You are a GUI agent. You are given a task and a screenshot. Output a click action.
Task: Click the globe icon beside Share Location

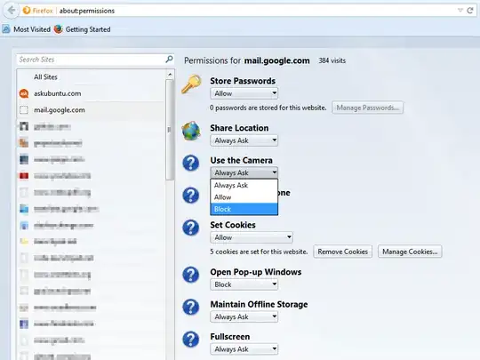191,131
